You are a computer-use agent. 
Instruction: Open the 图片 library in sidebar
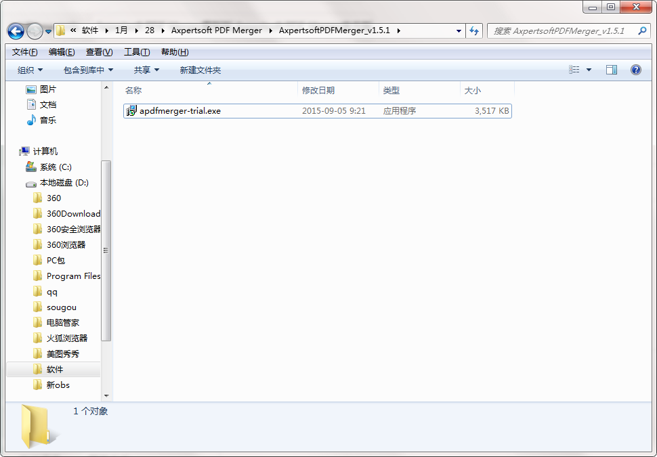pos(41,89)
